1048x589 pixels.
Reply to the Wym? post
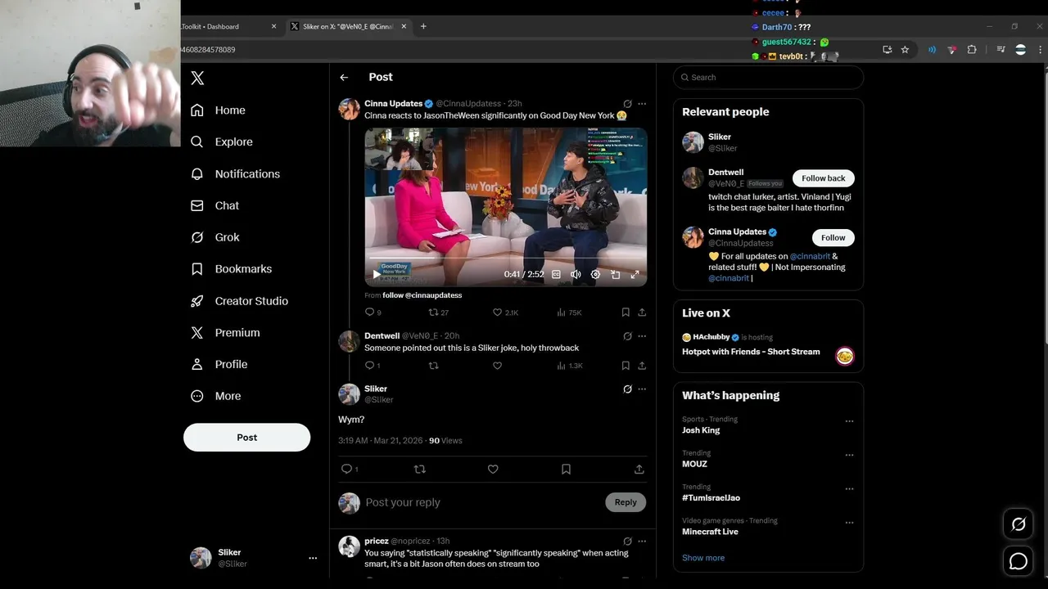click(349, 470)
